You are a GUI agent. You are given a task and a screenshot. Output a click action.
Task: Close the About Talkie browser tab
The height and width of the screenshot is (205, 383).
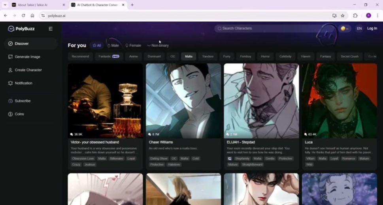[64, 5]
